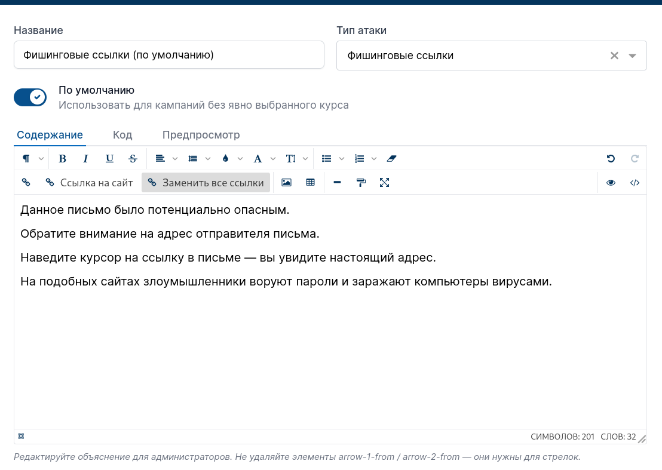Insert a bulleted list

(326, 159)
